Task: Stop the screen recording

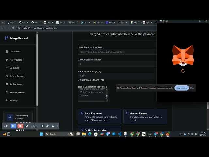Action: point(20,126)
